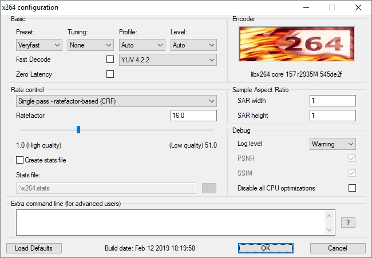Click the command line scrollbar down arrow
This screenshot has width=372, height=258.
point(329,229)
